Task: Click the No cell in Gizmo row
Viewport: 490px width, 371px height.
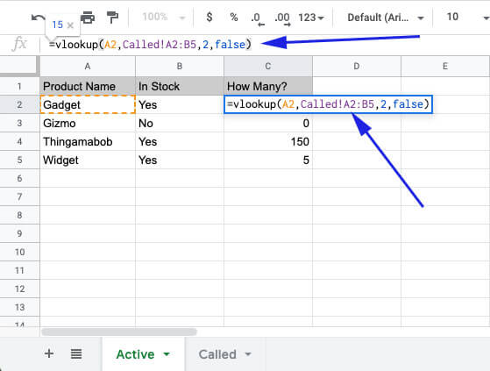Action: pyautogui.click(x=180, y=123)
